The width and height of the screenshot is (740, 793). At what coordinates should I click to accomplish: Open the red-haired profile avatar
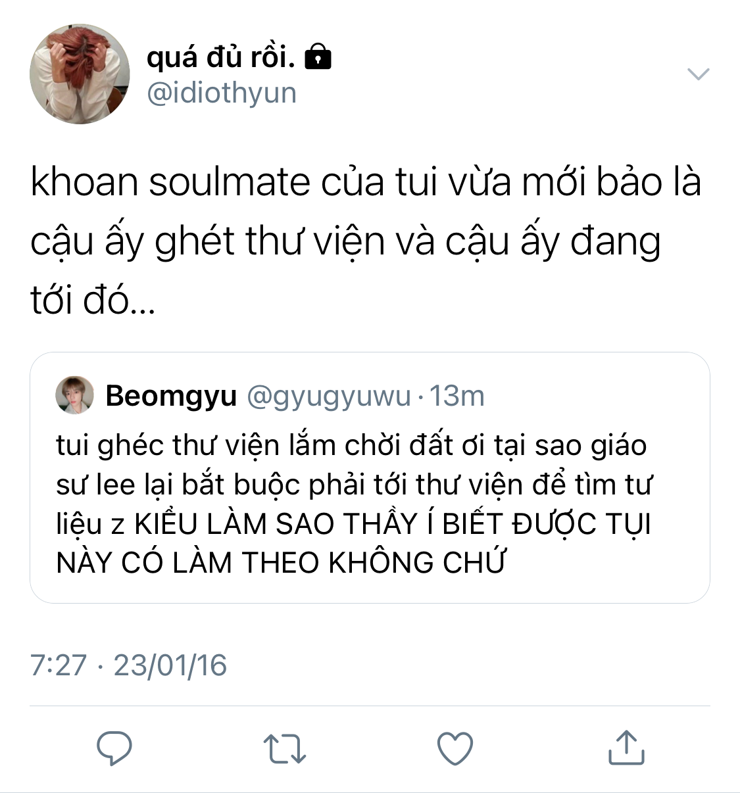pyautogui.click(x=80, y=74)
